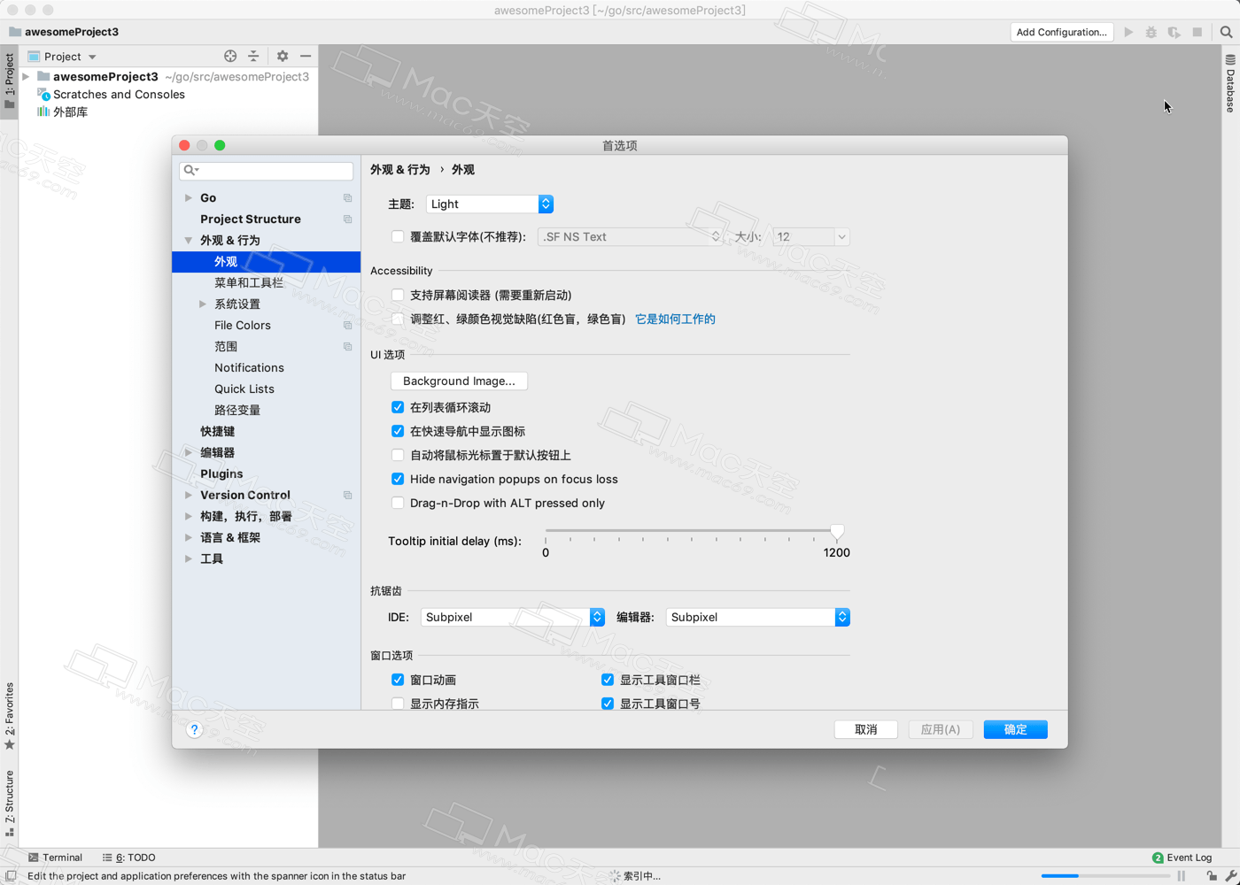This screenshot has height=885, width=1240.
Task: Click the Scratches and Consoles icon
Action: (43, 95)
